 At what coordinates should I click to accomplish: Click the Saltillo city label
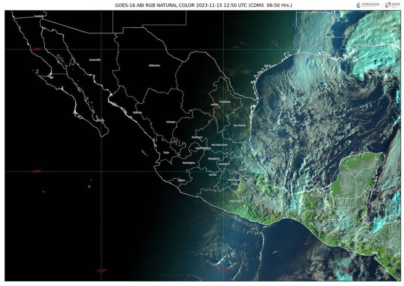tap(215, 105)
